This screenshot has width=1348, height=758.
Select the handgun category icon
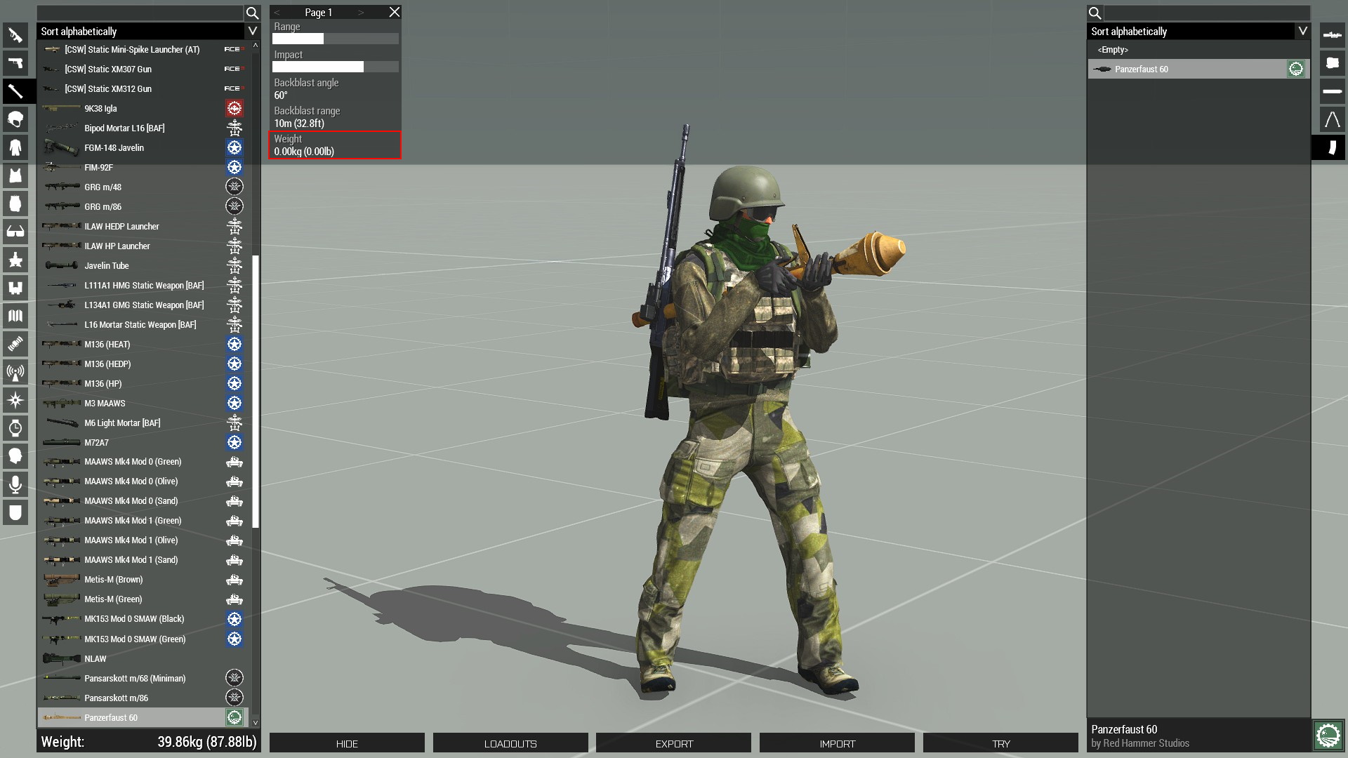[15, 63]
